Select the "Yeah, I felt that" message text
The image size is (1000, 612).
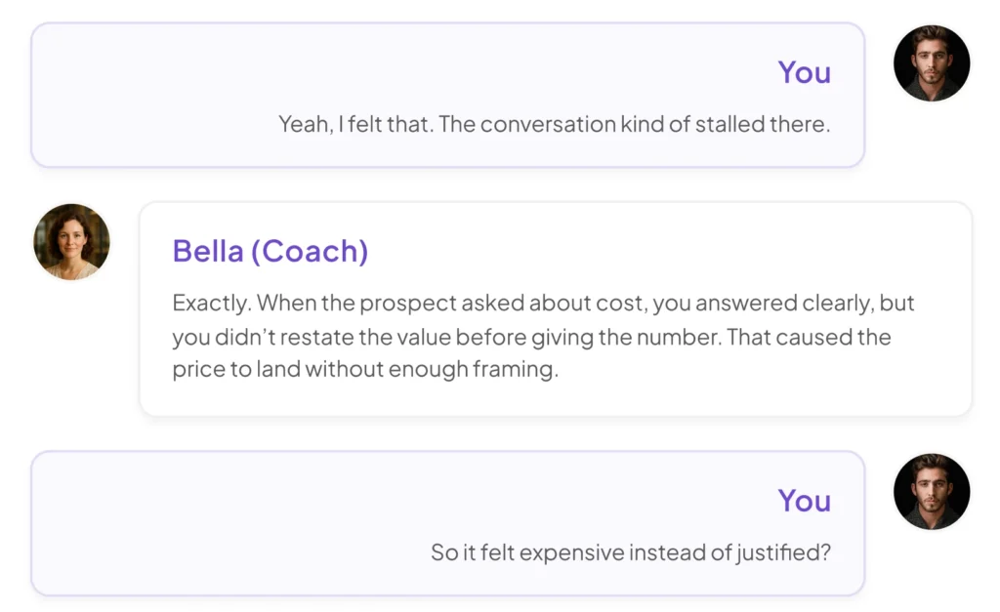pos(554,125)
